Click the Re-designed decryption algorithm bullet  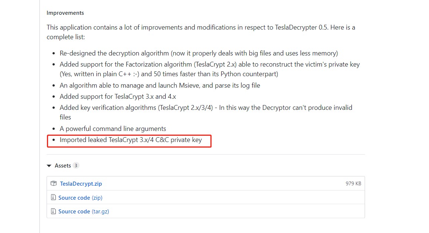point(199,53)
